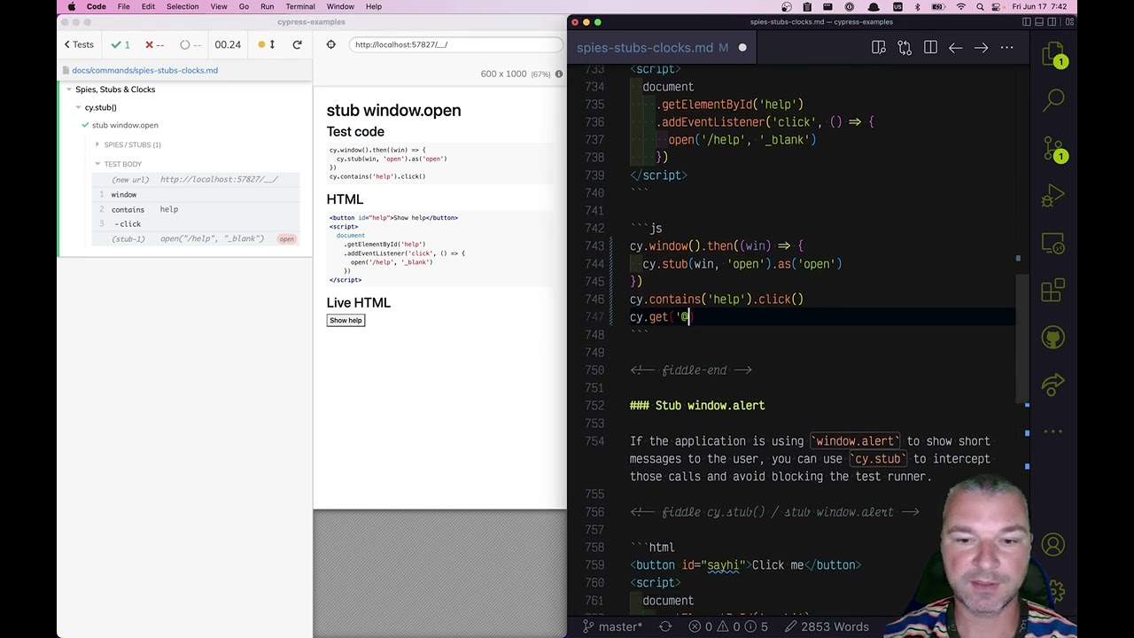This screenshot has width=1134, height=638.
Task: Go back to the Tests list
Action: pos(79,44)
